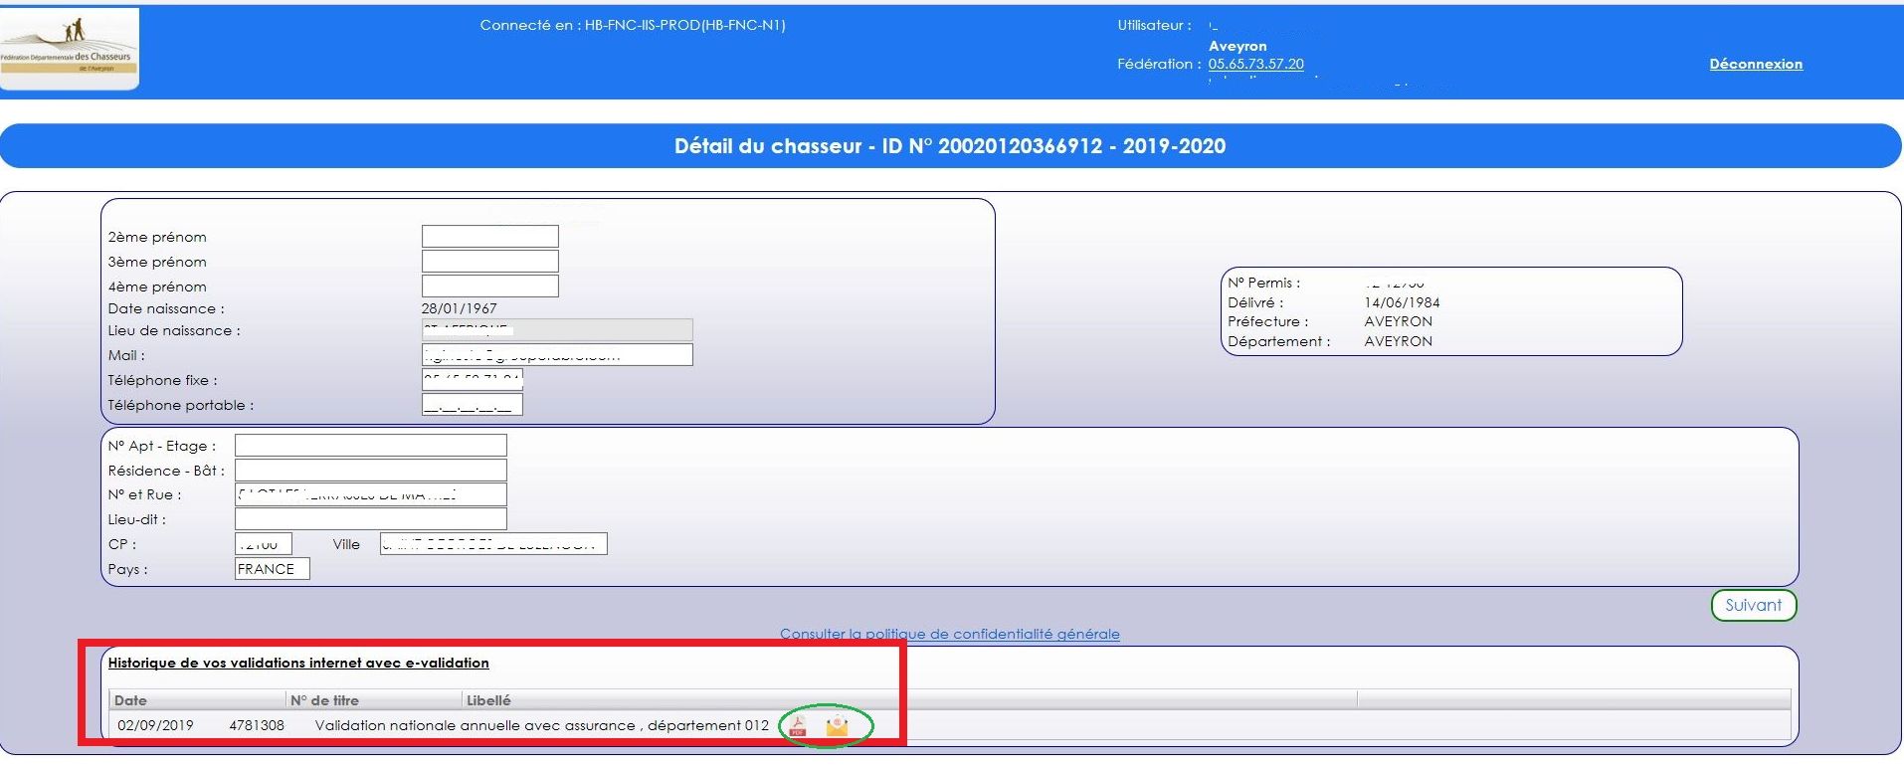Click the federation phone number link
Screen dimensions: 1904x769
click(x=1255, y=64)
